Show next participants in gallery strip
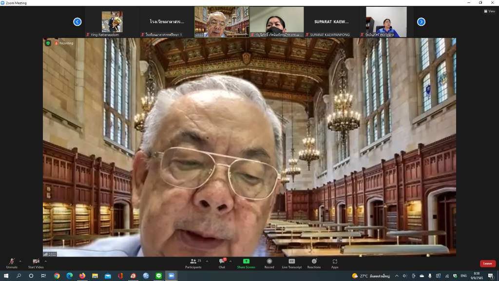The width and height of the screenshot is (499, 281). point(421,21)
